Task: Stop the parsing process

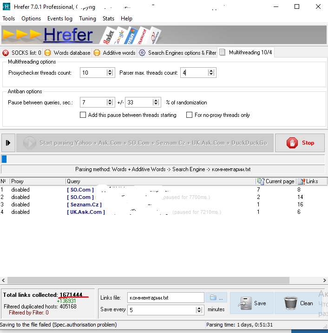Action: (300, 143)
